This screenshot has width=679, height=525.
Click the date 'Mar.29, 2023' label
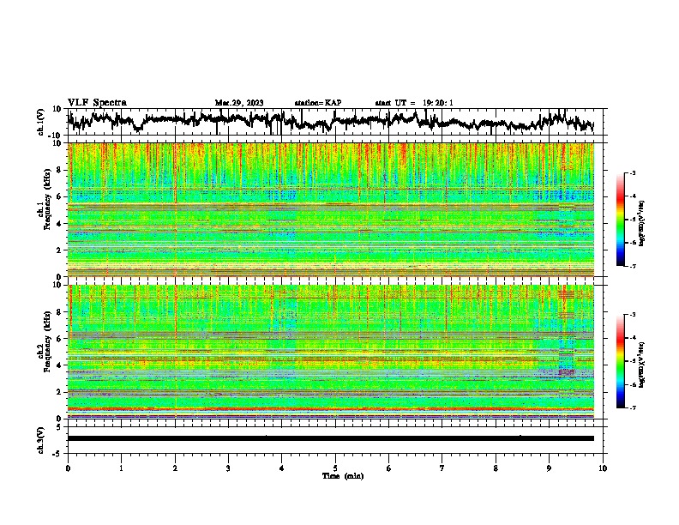click(239, 103)
